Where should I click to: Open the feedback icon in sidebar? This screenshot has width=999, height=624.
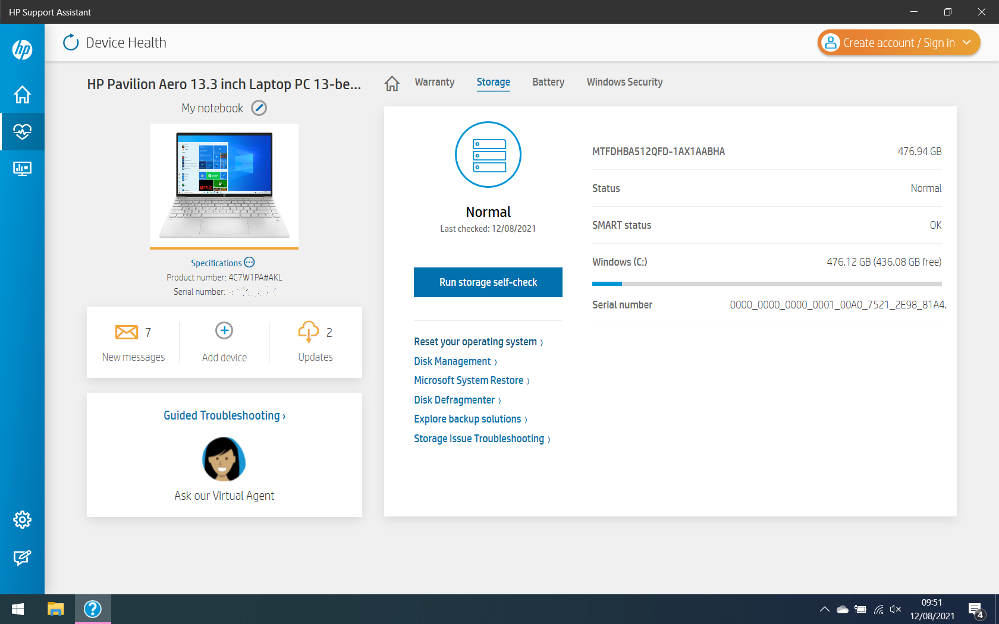pyautogui.click(x=22, y=557)
